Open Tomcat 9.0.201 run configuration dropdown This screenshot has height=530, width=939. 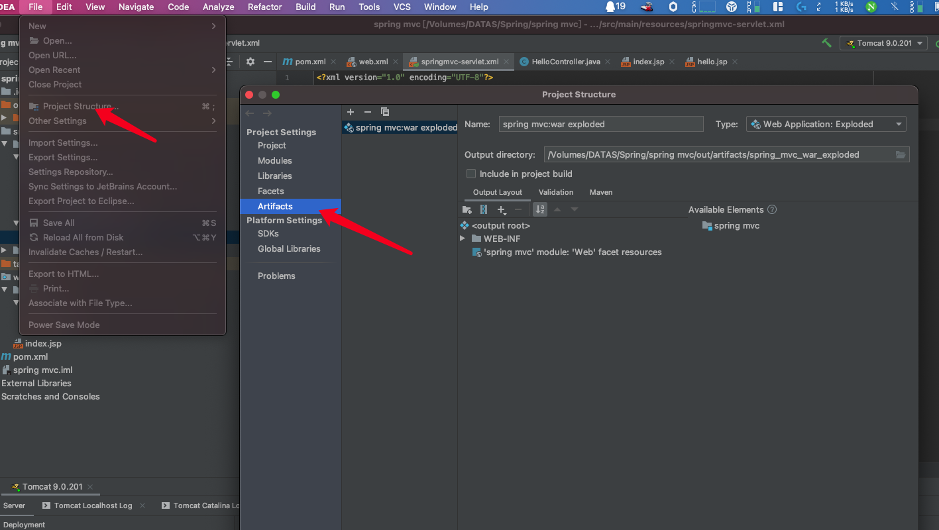click(x=883, y=43)
